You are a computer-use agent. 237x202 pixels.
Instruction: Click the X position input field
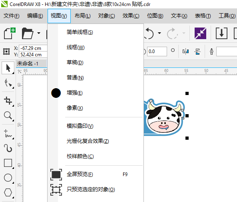click(33, 48)
